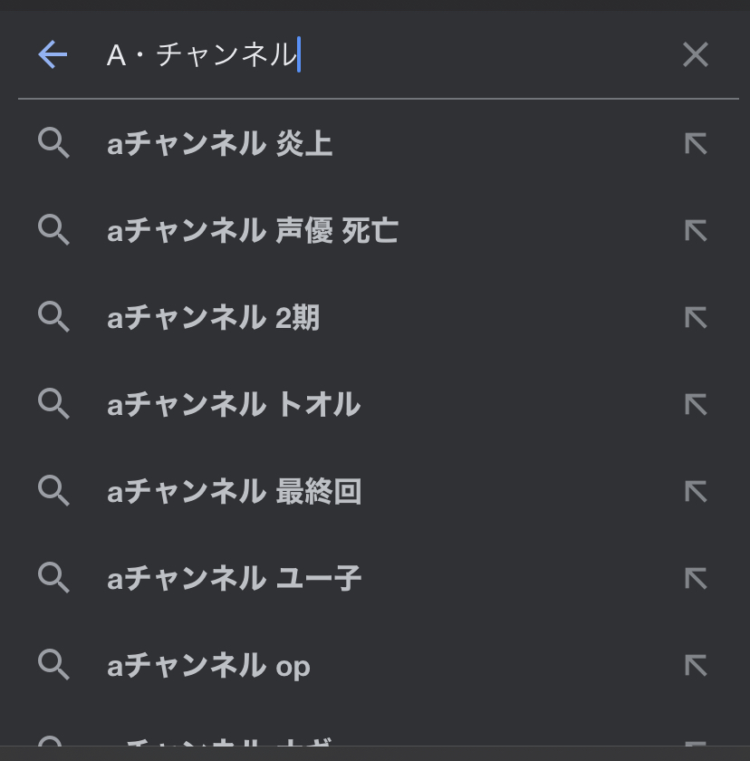Click arrow icon beside "aチャンネル ユー子"
This screenshot has height=761, width=750.
coord(695,579)
